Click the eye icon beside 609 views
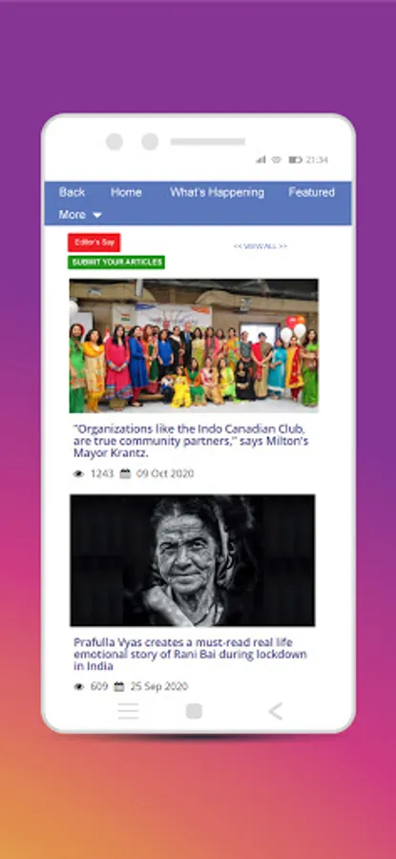Viewport: 396px width, 859px height. (x=79, y=686)
